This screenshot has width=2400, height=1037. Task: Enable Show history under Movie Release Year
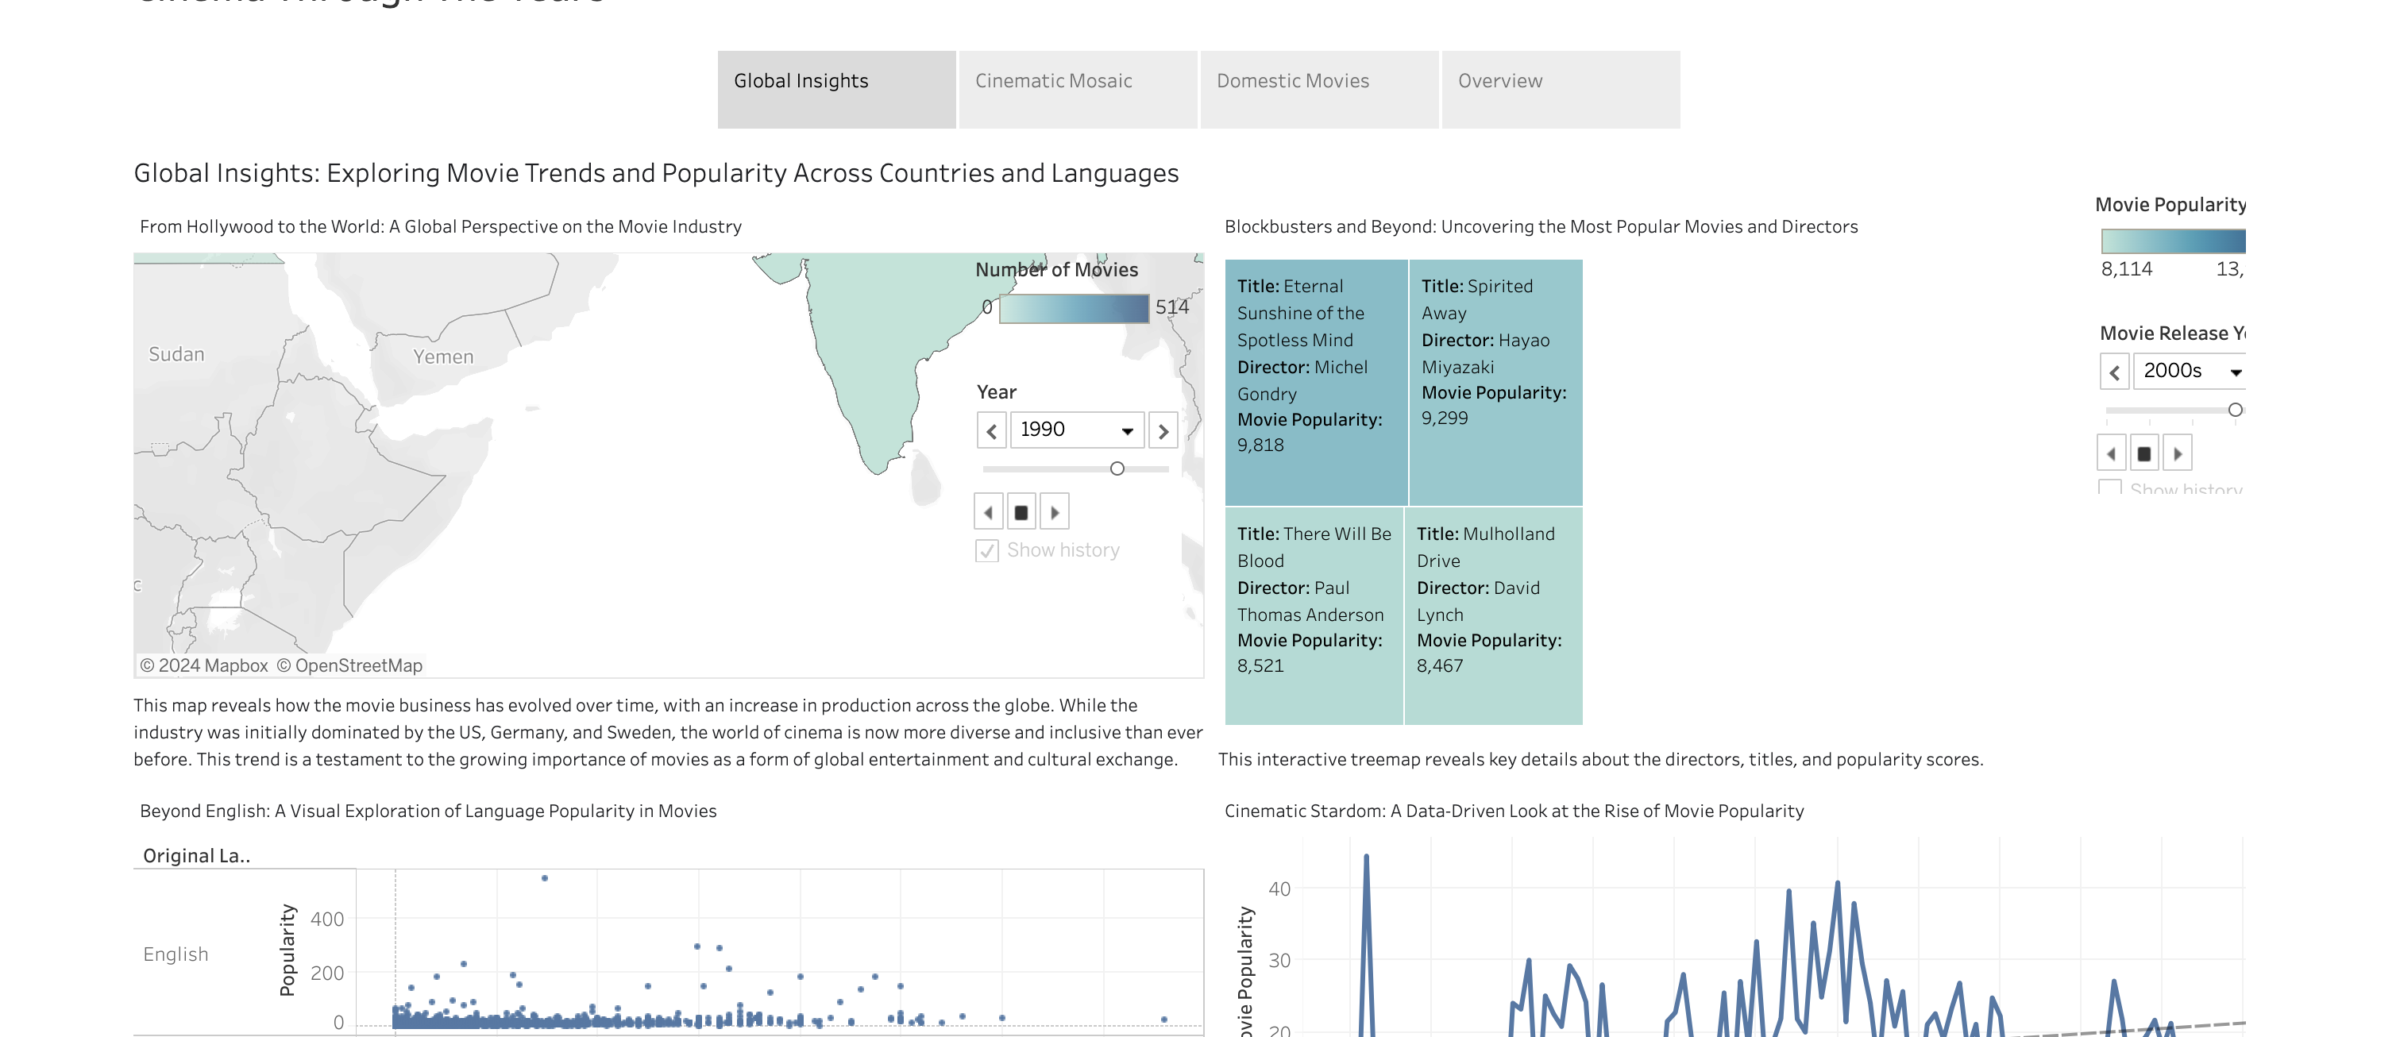click(2109, 488)
